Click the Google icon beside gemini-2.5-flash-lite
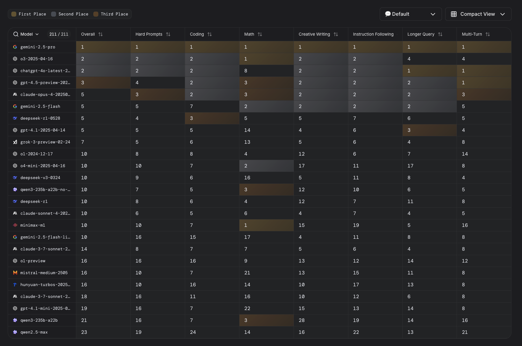 15,237
